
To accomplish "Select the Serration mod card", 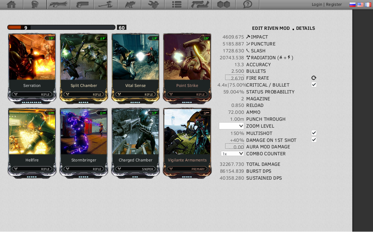I will pyautogui.click(x=32, y=68).
